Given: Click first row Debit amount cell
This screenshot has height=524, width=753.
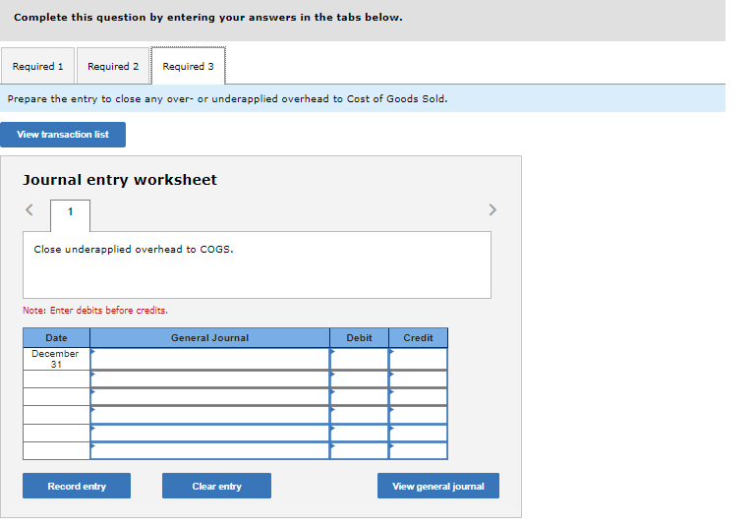Looking at the screenshot, I should tap(359, 359).
